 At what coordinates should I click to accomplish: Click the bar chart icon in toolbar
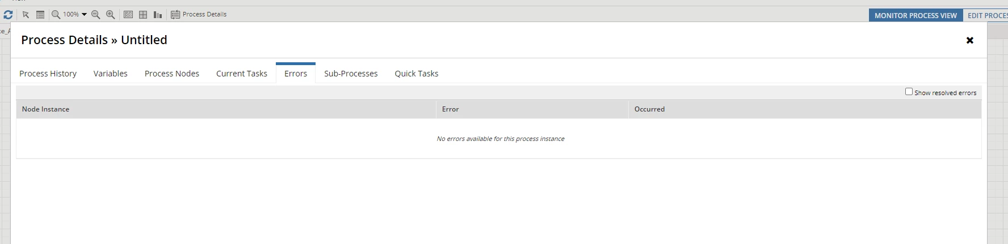158,15
